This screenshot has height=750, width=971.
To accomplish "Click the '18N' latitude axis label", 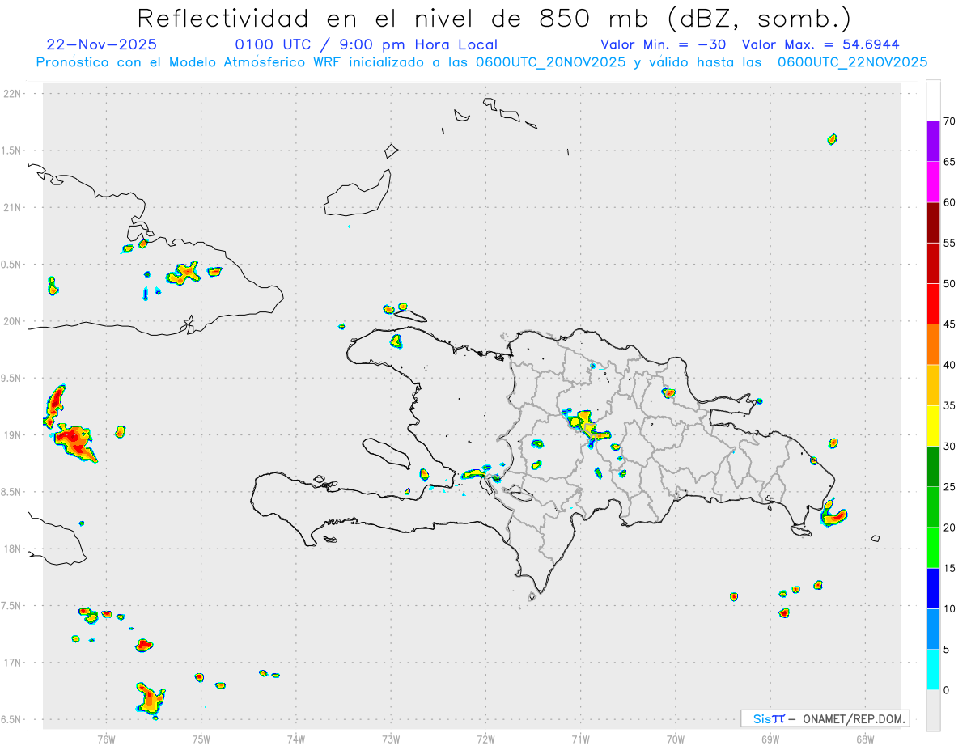I will 14,549.
